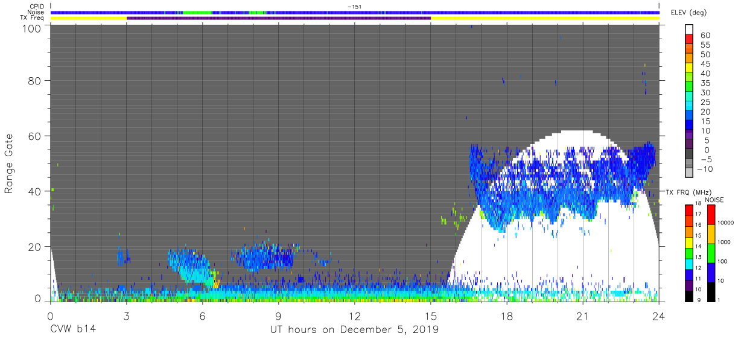Click the "20" tick on Range Gate axis

pos(34,247)
